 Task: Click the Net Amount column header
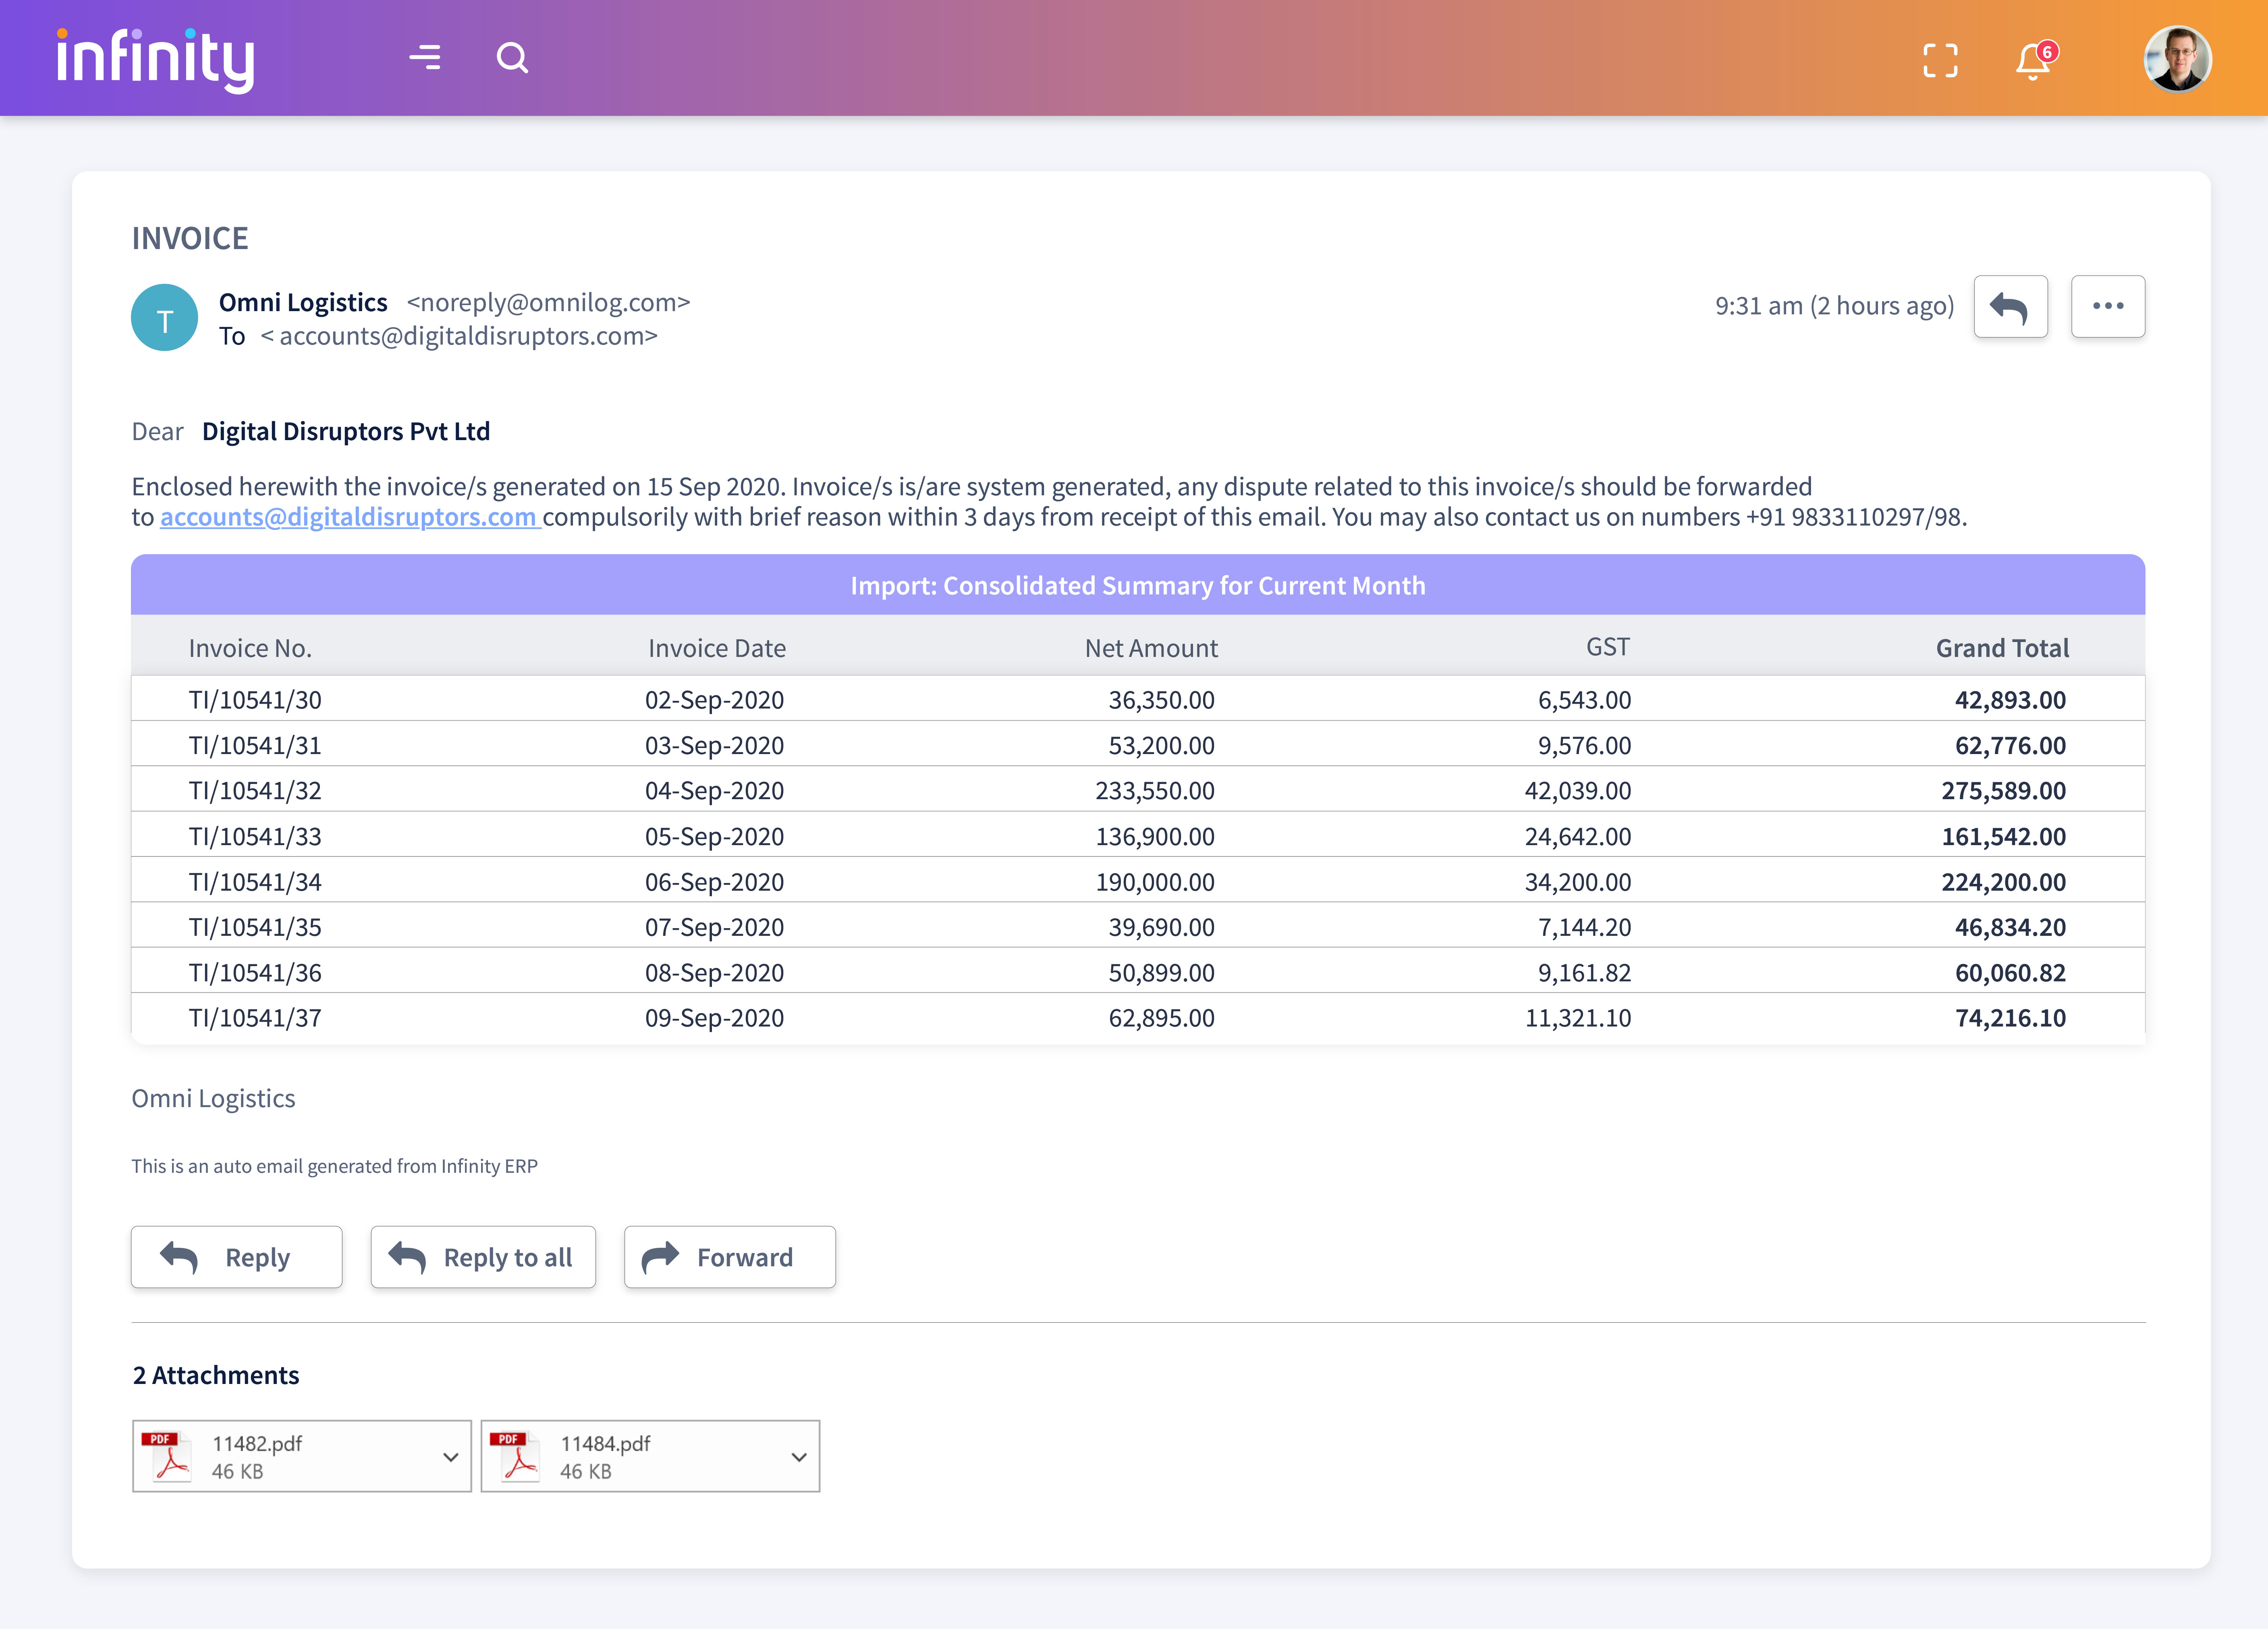pos(1151,648)
